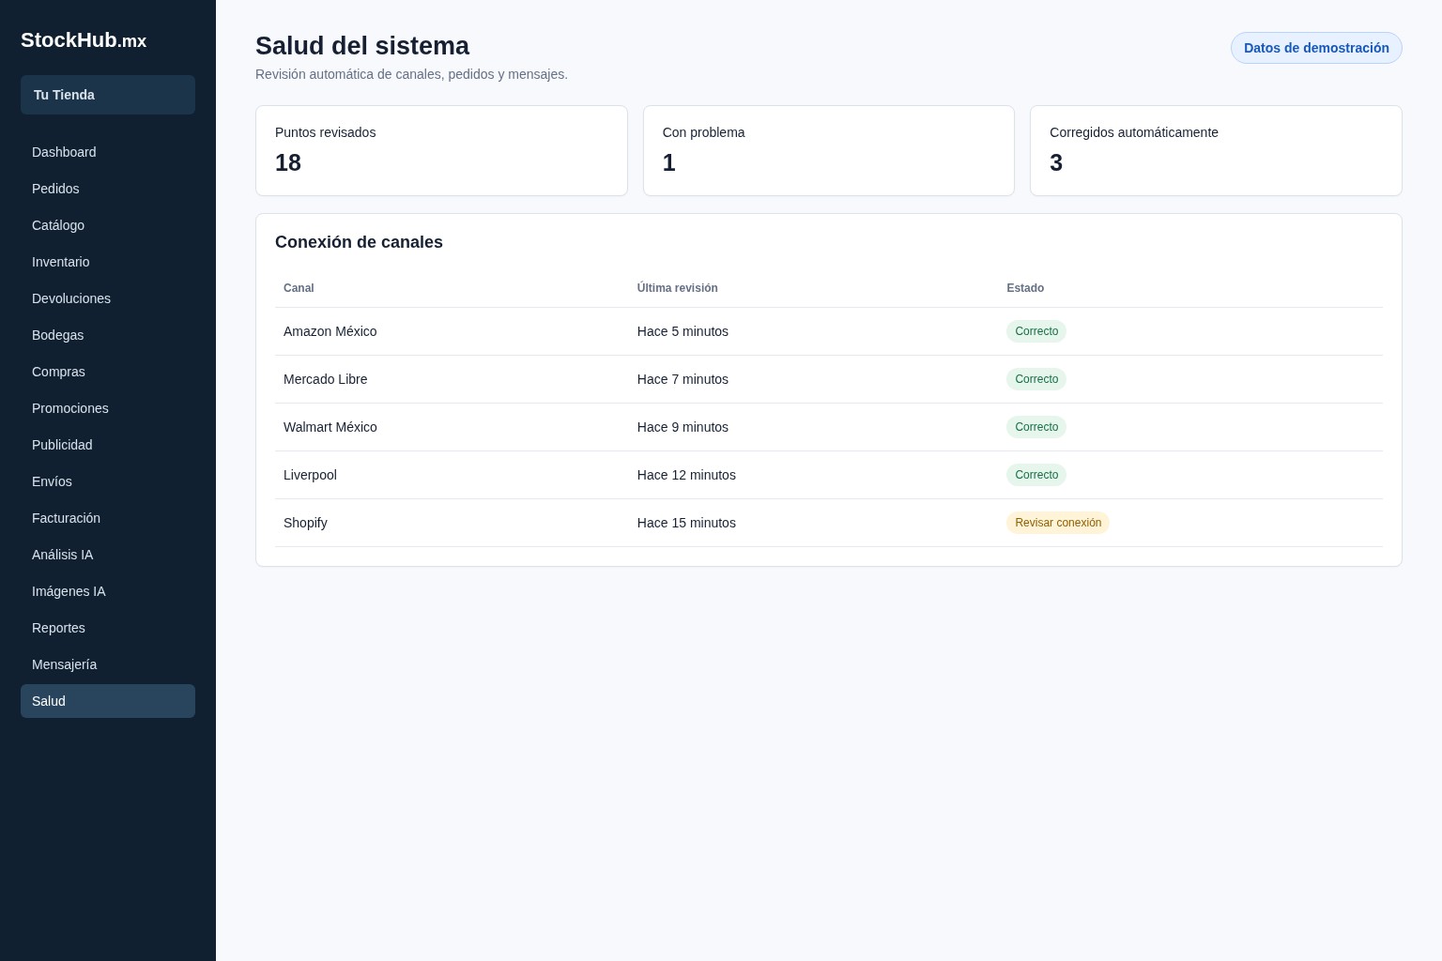1442x961 pixels.
Task: Open Catálogo section
Action: pyautogui.click(x=108, y=225)
